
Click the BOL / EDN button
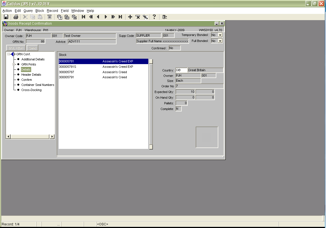[16, 48]
